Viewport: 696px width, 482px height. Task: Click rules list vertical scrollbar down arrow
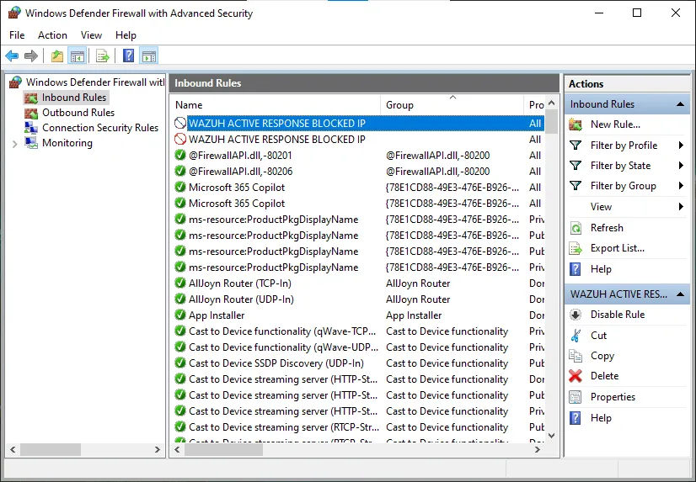pyautogui.click(x=551, y=435)
